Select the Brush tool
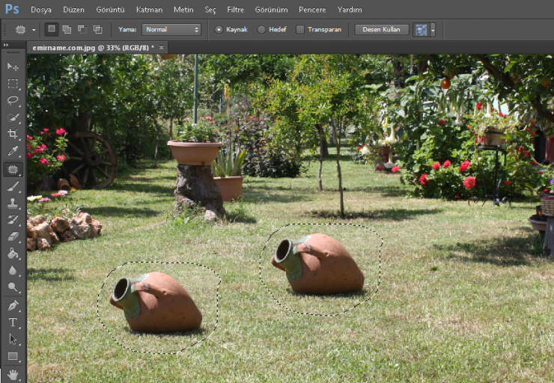 (x=13, y=186)
